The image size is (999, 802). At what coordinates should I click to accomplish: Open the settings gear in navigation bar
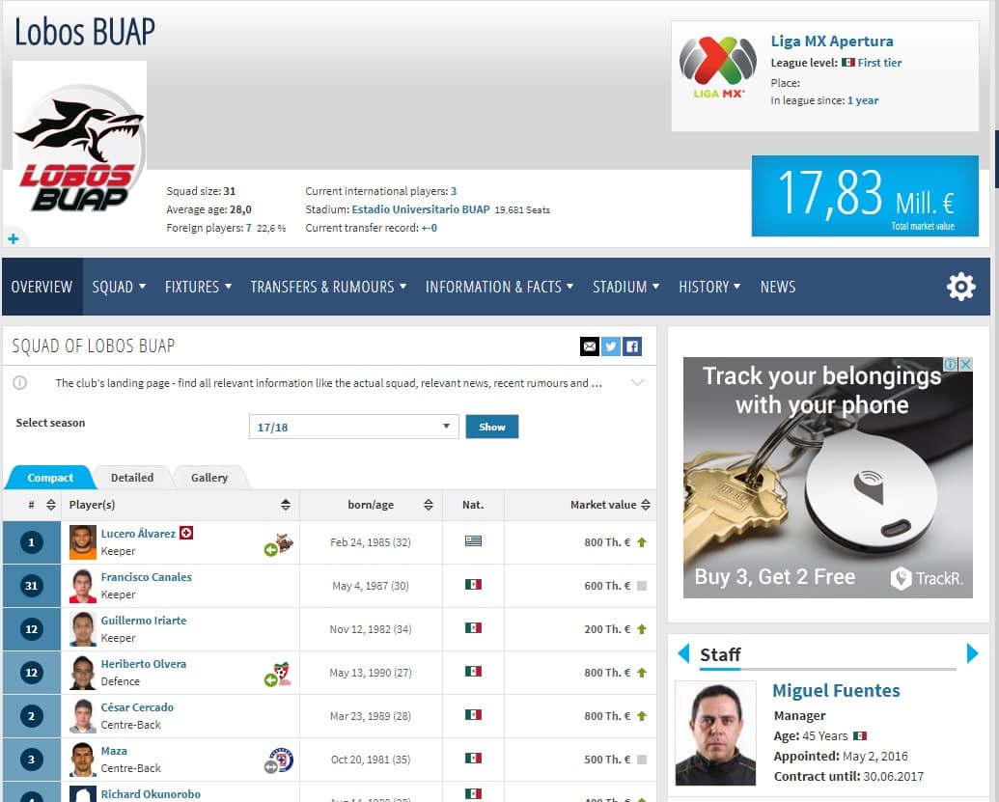pos(960,287)
